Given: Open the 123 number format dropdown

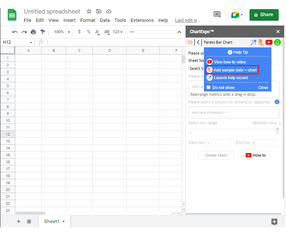Looking at the screenshot, I should point(117,32).
